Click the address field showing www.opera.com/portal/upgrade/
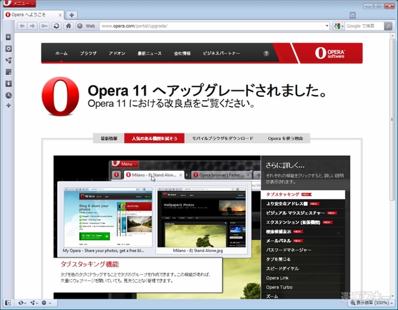The image size is (398, 310). coord(212,26)
